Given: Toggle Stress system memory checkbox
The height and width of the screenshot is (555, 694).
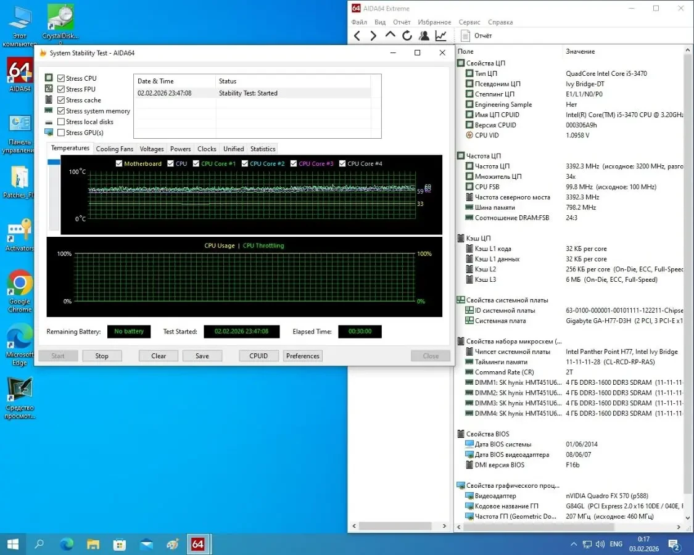Looking at the screenshot, I should click(61, 110).
